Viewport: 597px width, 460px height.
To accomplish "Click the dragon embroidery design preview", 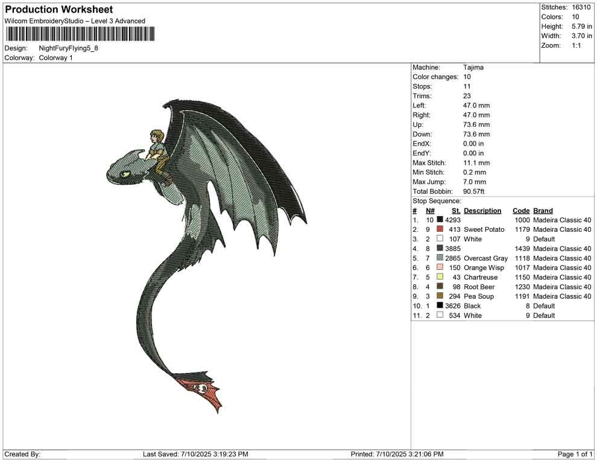I will click(207, 256).
